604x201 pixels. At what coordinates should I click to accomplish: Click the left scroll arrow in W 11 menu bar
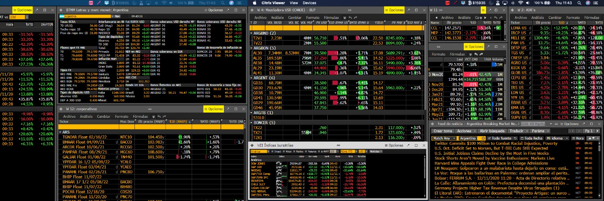point(436,18)
